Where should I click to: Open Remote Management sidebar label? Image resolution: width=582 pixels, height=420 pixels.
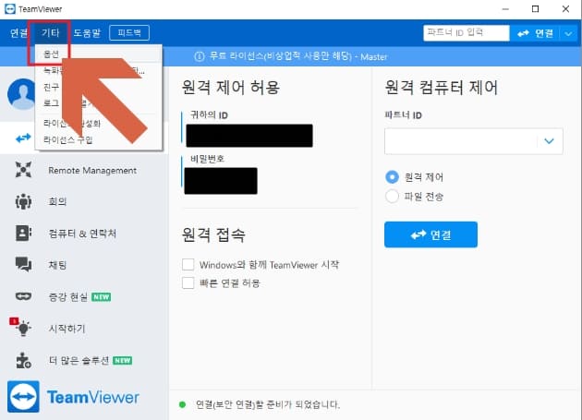point(92,170)
